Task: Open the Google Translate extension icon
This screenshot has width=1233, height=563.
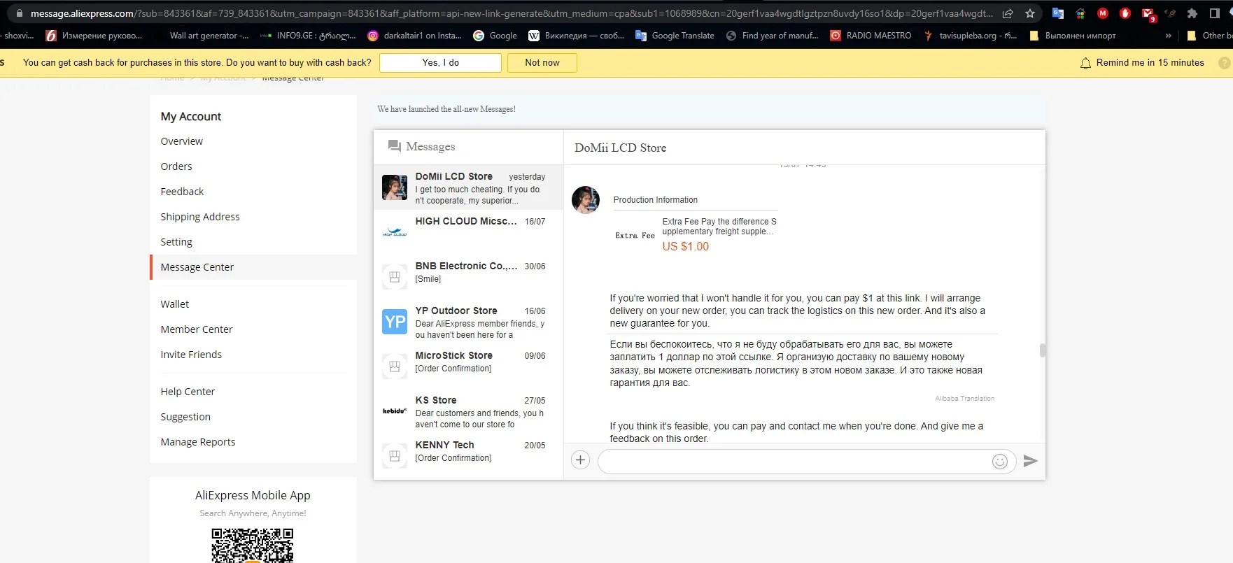Action: (1058, 13)
